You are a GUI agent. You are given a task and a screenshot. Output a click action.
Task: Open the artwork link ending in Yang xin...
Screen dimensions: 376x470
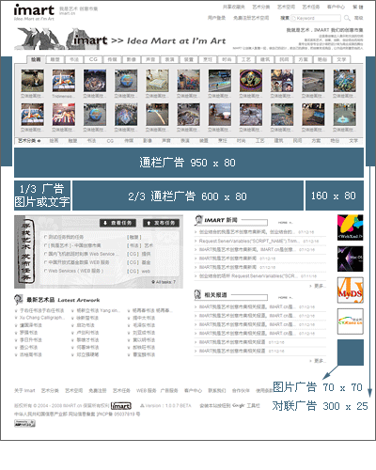point(99,310)
